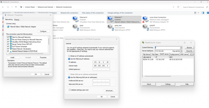The height and width of the screenshot is (108, 209).
Task: Select the pptp_test connection icon
Action: [111, 28]
